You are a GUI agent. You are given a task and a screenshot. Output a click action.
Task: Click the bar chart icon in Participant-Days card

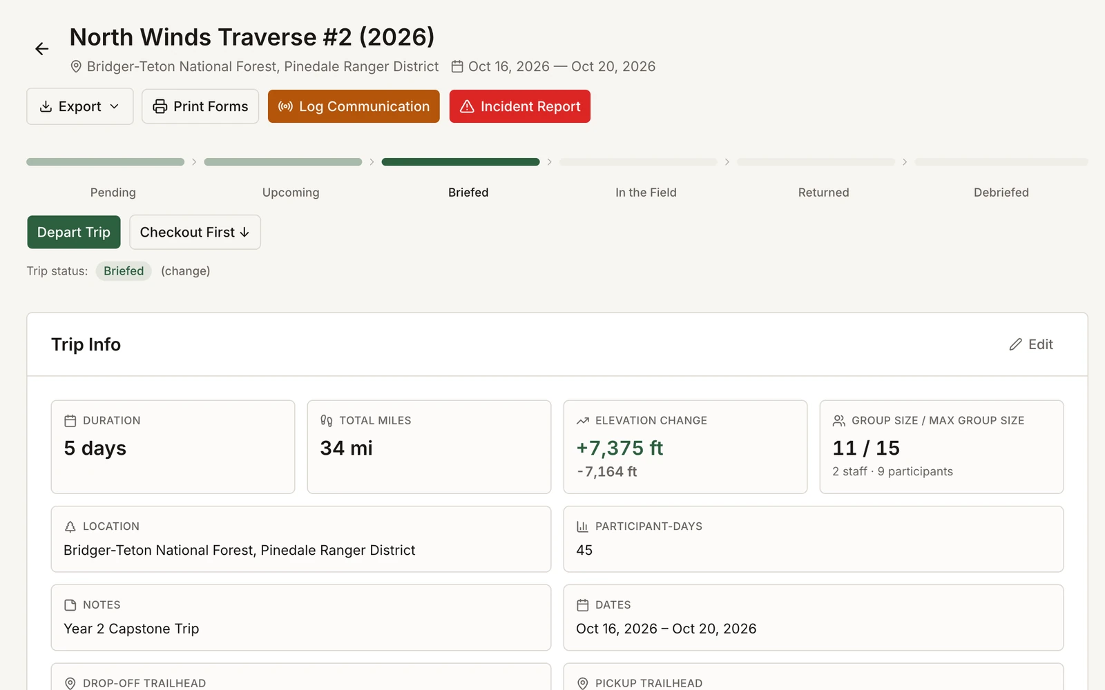pos(583,526)
